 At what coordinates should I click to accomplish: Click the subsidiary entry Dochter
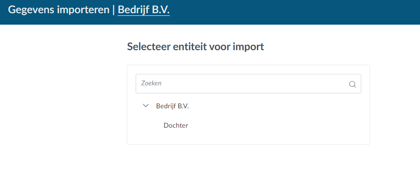point(176,125)
